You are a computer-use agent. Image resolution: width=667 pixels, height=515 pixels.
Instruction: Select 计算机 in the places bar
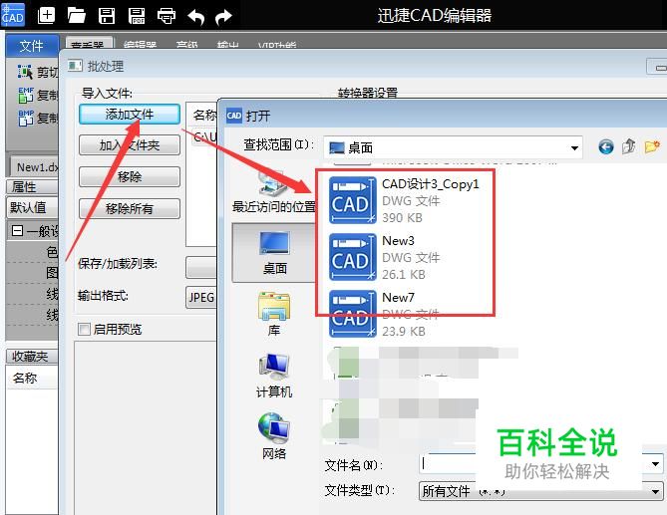(274, 376)
